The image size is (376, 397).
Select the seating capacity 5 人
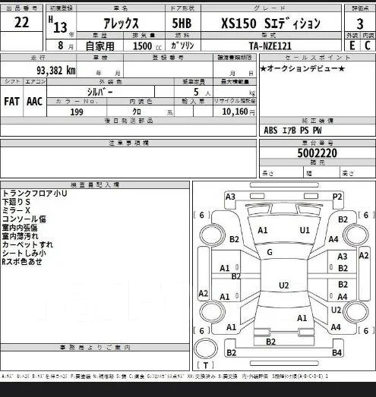(x=202, y=92)
